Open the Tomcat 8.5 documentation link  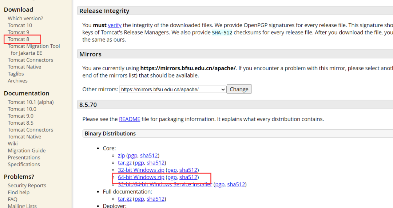click(x=21, y=123)
